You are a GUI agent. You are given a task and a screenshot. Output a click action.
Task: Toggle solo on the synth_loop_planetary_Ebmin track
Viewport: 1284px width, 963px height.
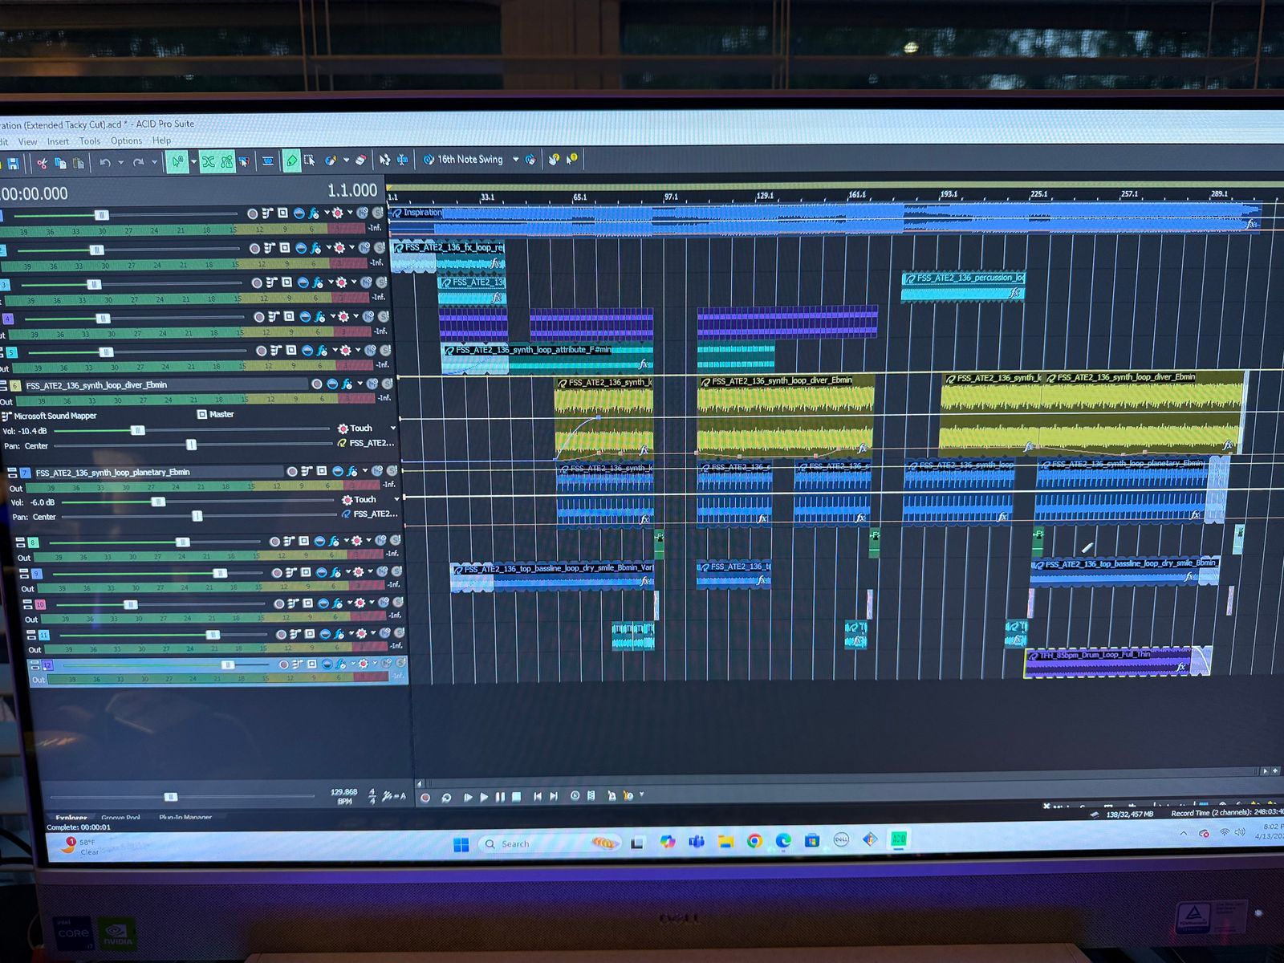pos(392,471)
